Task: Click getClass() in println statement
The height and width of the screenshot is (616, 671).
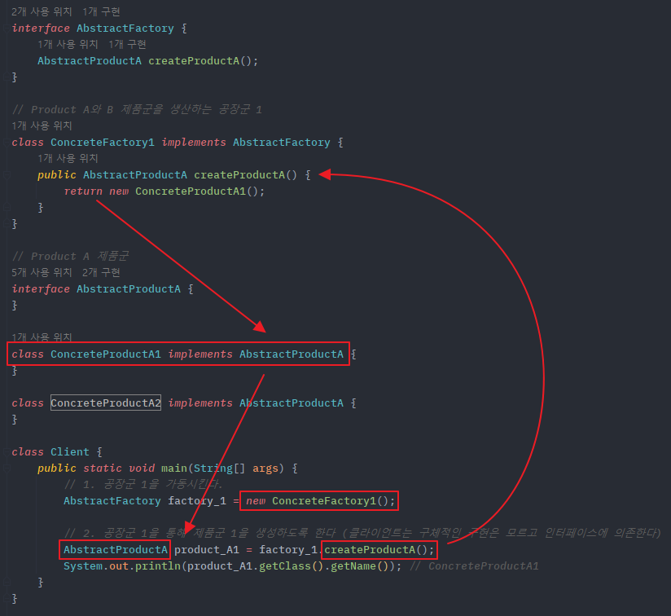Action: [291, 566]
